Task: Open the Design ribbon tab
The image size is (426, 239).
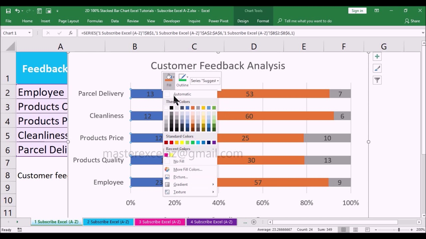Action: coord(243,21)
